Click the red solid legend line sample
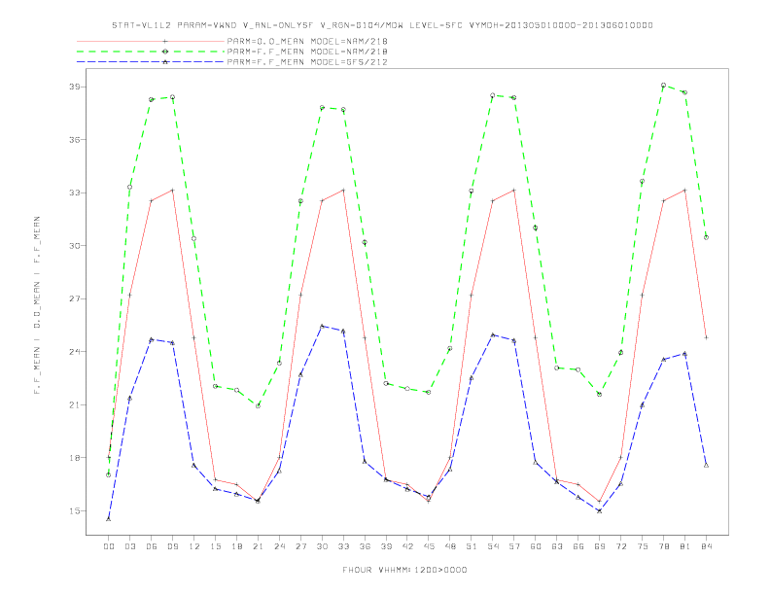 pyautogui.click(x=151, y=41)
